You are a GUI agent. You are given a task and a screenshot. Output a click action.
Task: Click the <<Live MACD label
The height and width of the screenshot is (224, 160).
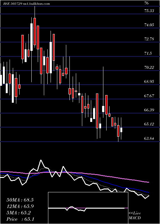pyautogui.click(x=135, y=216)
